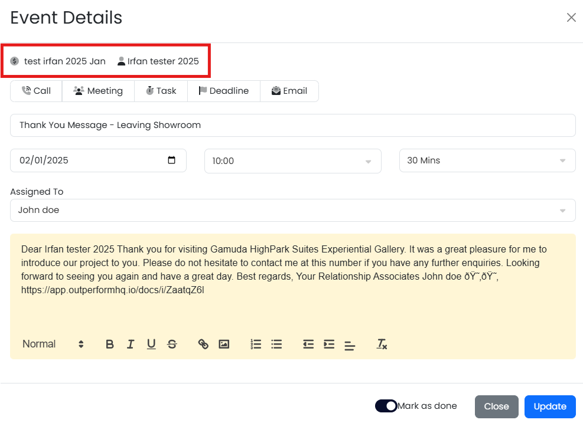Insert an image into the message

[224, 344]
